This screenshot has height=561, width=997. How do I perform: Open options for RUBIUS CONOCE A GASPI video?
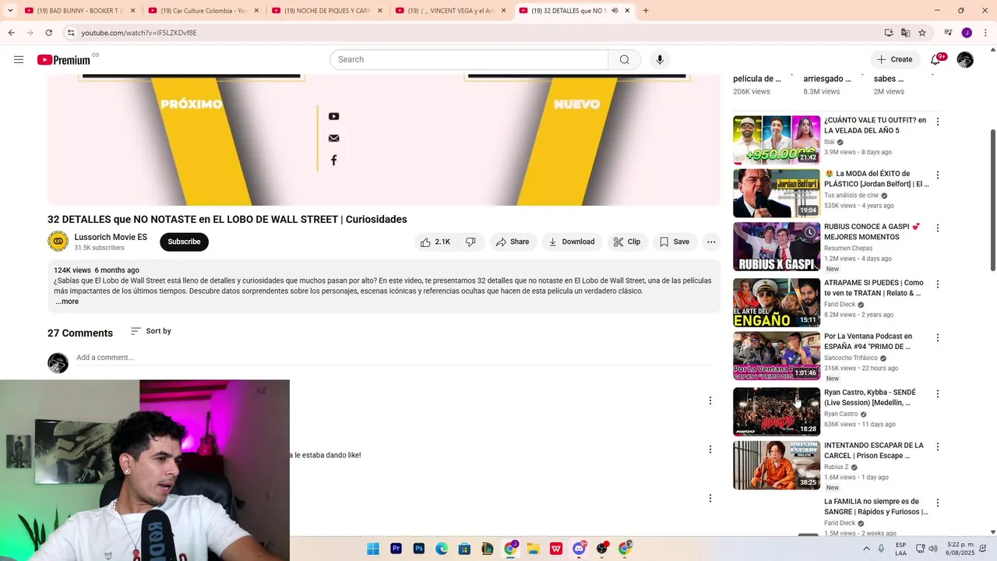pyautogui.click(x=938, y=228)
